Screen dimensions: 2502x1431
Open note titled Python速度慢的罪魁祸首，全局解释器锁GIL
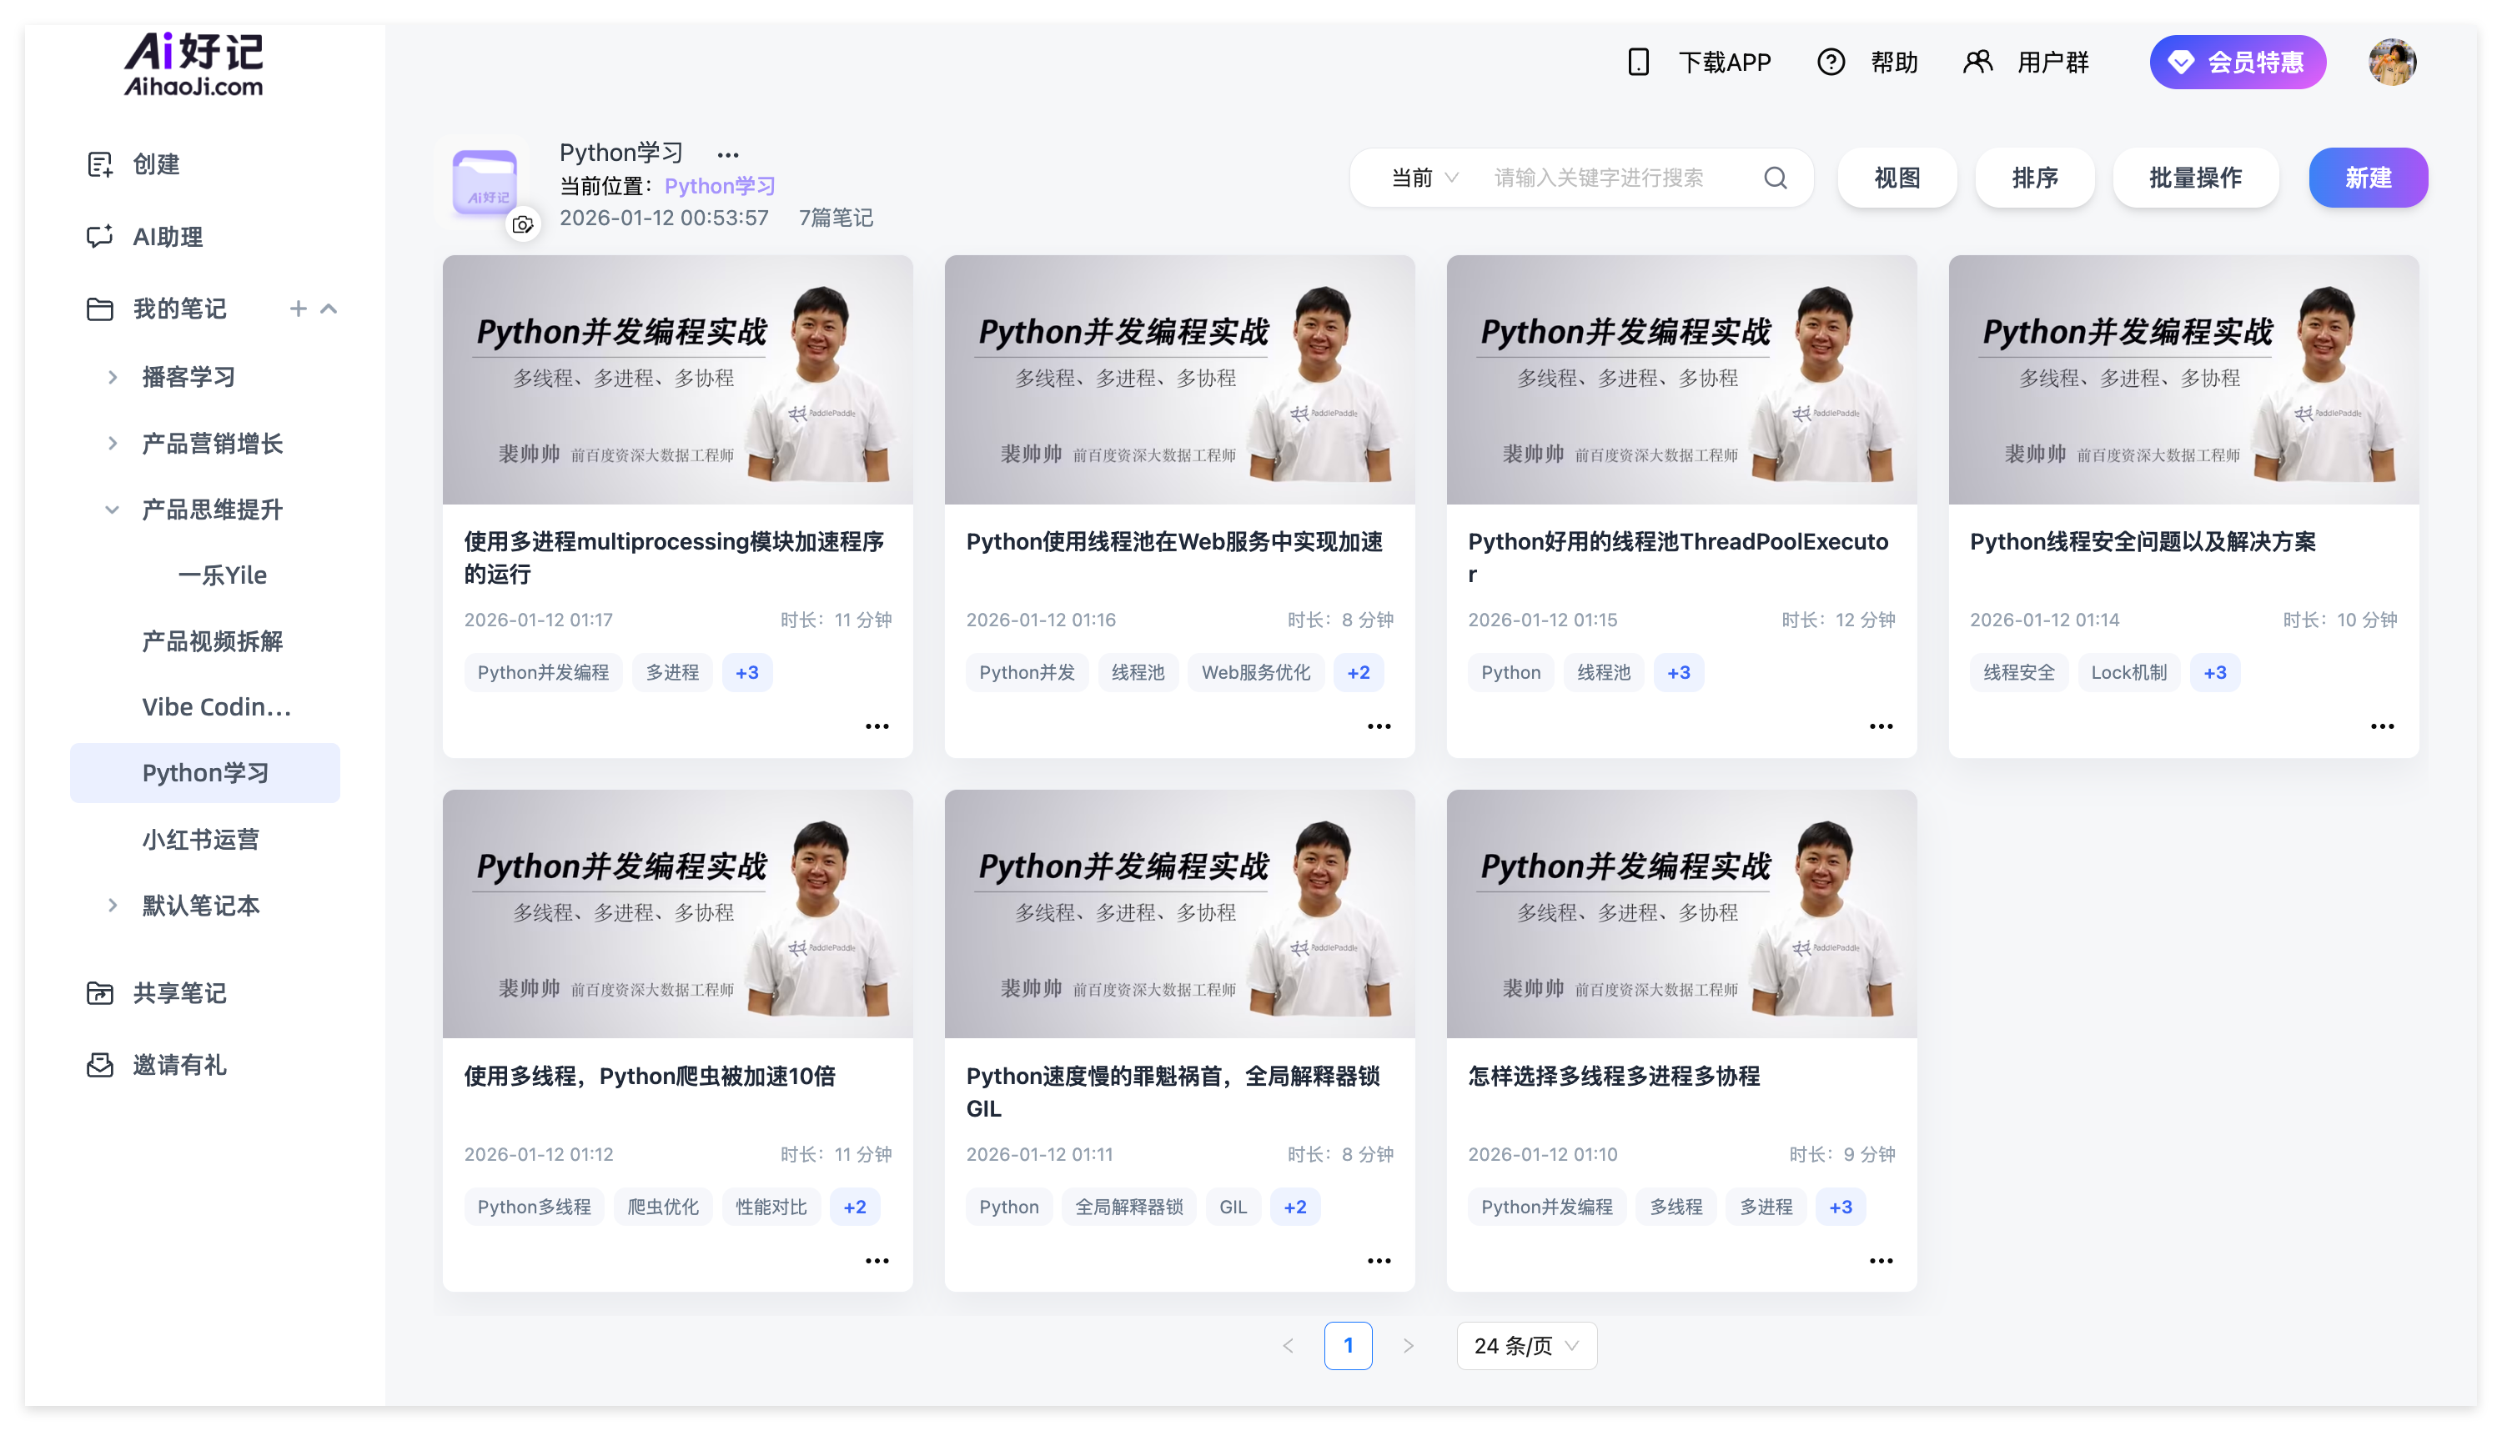tap(1173, 1092)
